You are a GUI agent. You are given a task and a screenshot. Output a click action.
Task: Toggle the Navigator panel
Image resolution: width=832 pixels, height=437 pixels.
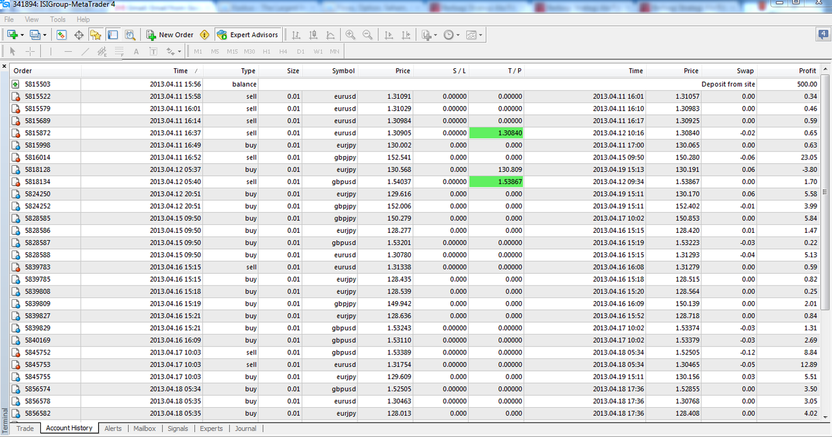tap(96, 35)
